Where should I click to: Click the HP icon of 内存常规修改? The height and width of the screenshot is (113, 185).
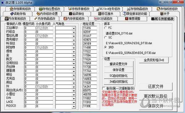(6, 19)
